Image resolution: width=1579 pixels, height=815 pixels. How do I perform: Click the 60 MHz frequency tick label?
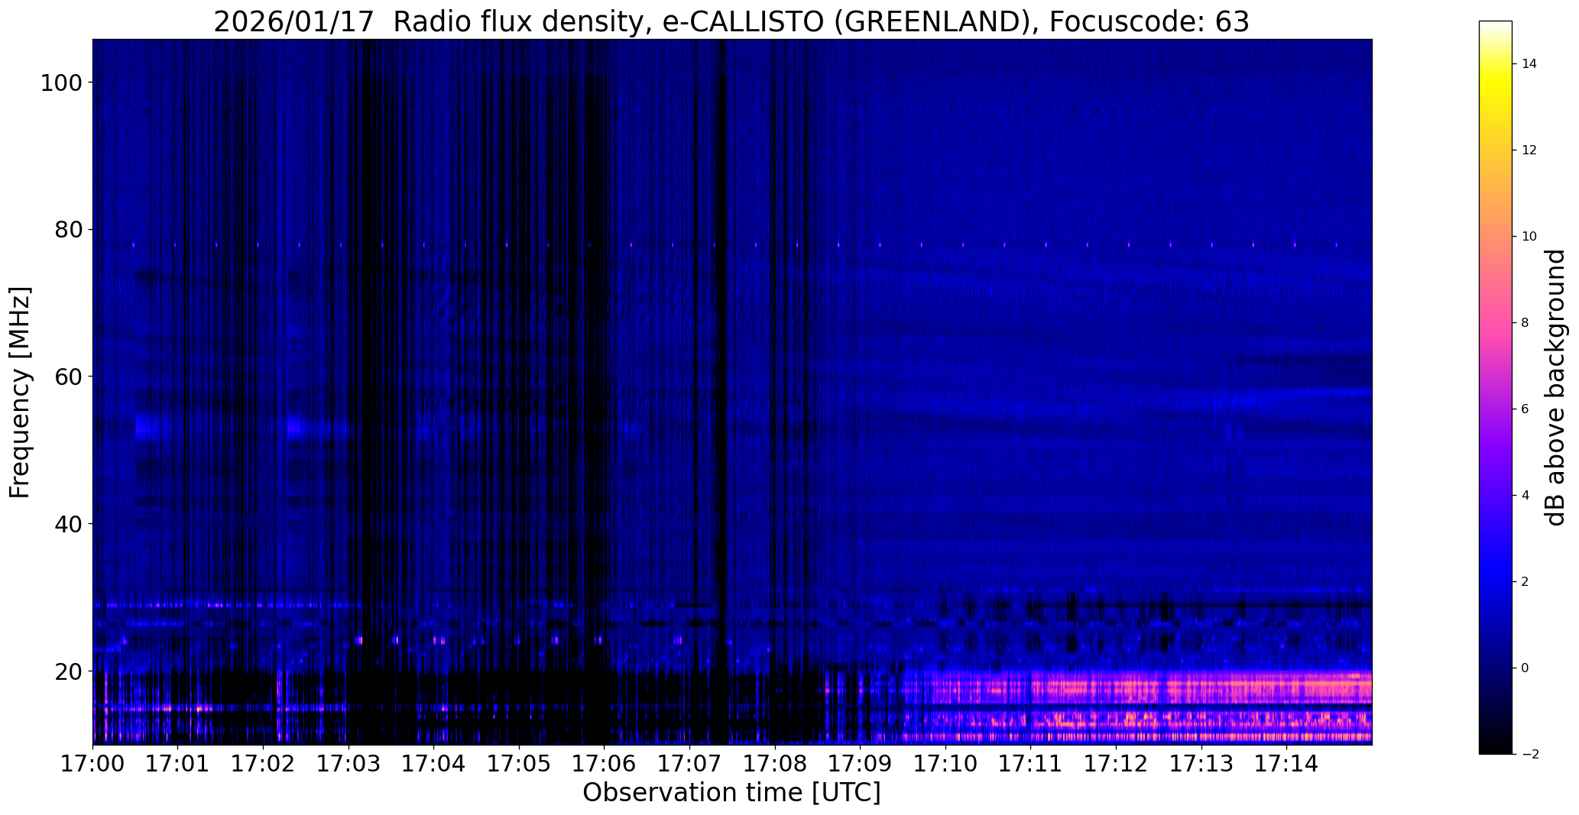(x=68, y=377)
